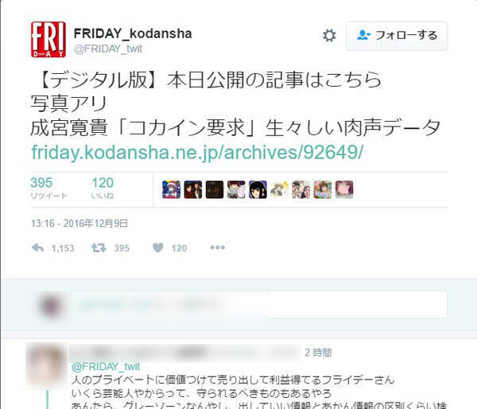Open the friday.kodansha.ne.jp archives link

(x=197, y=152)
